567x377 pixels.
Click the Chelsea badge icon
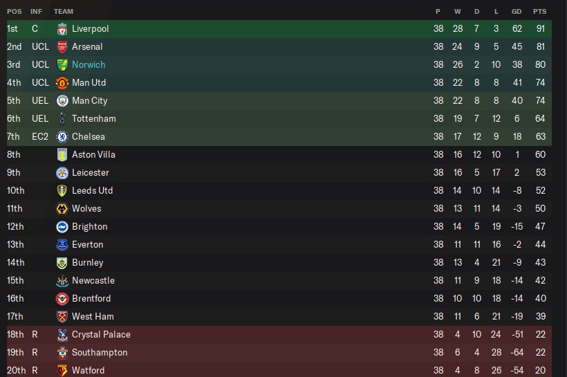click(x=62, y=137)
